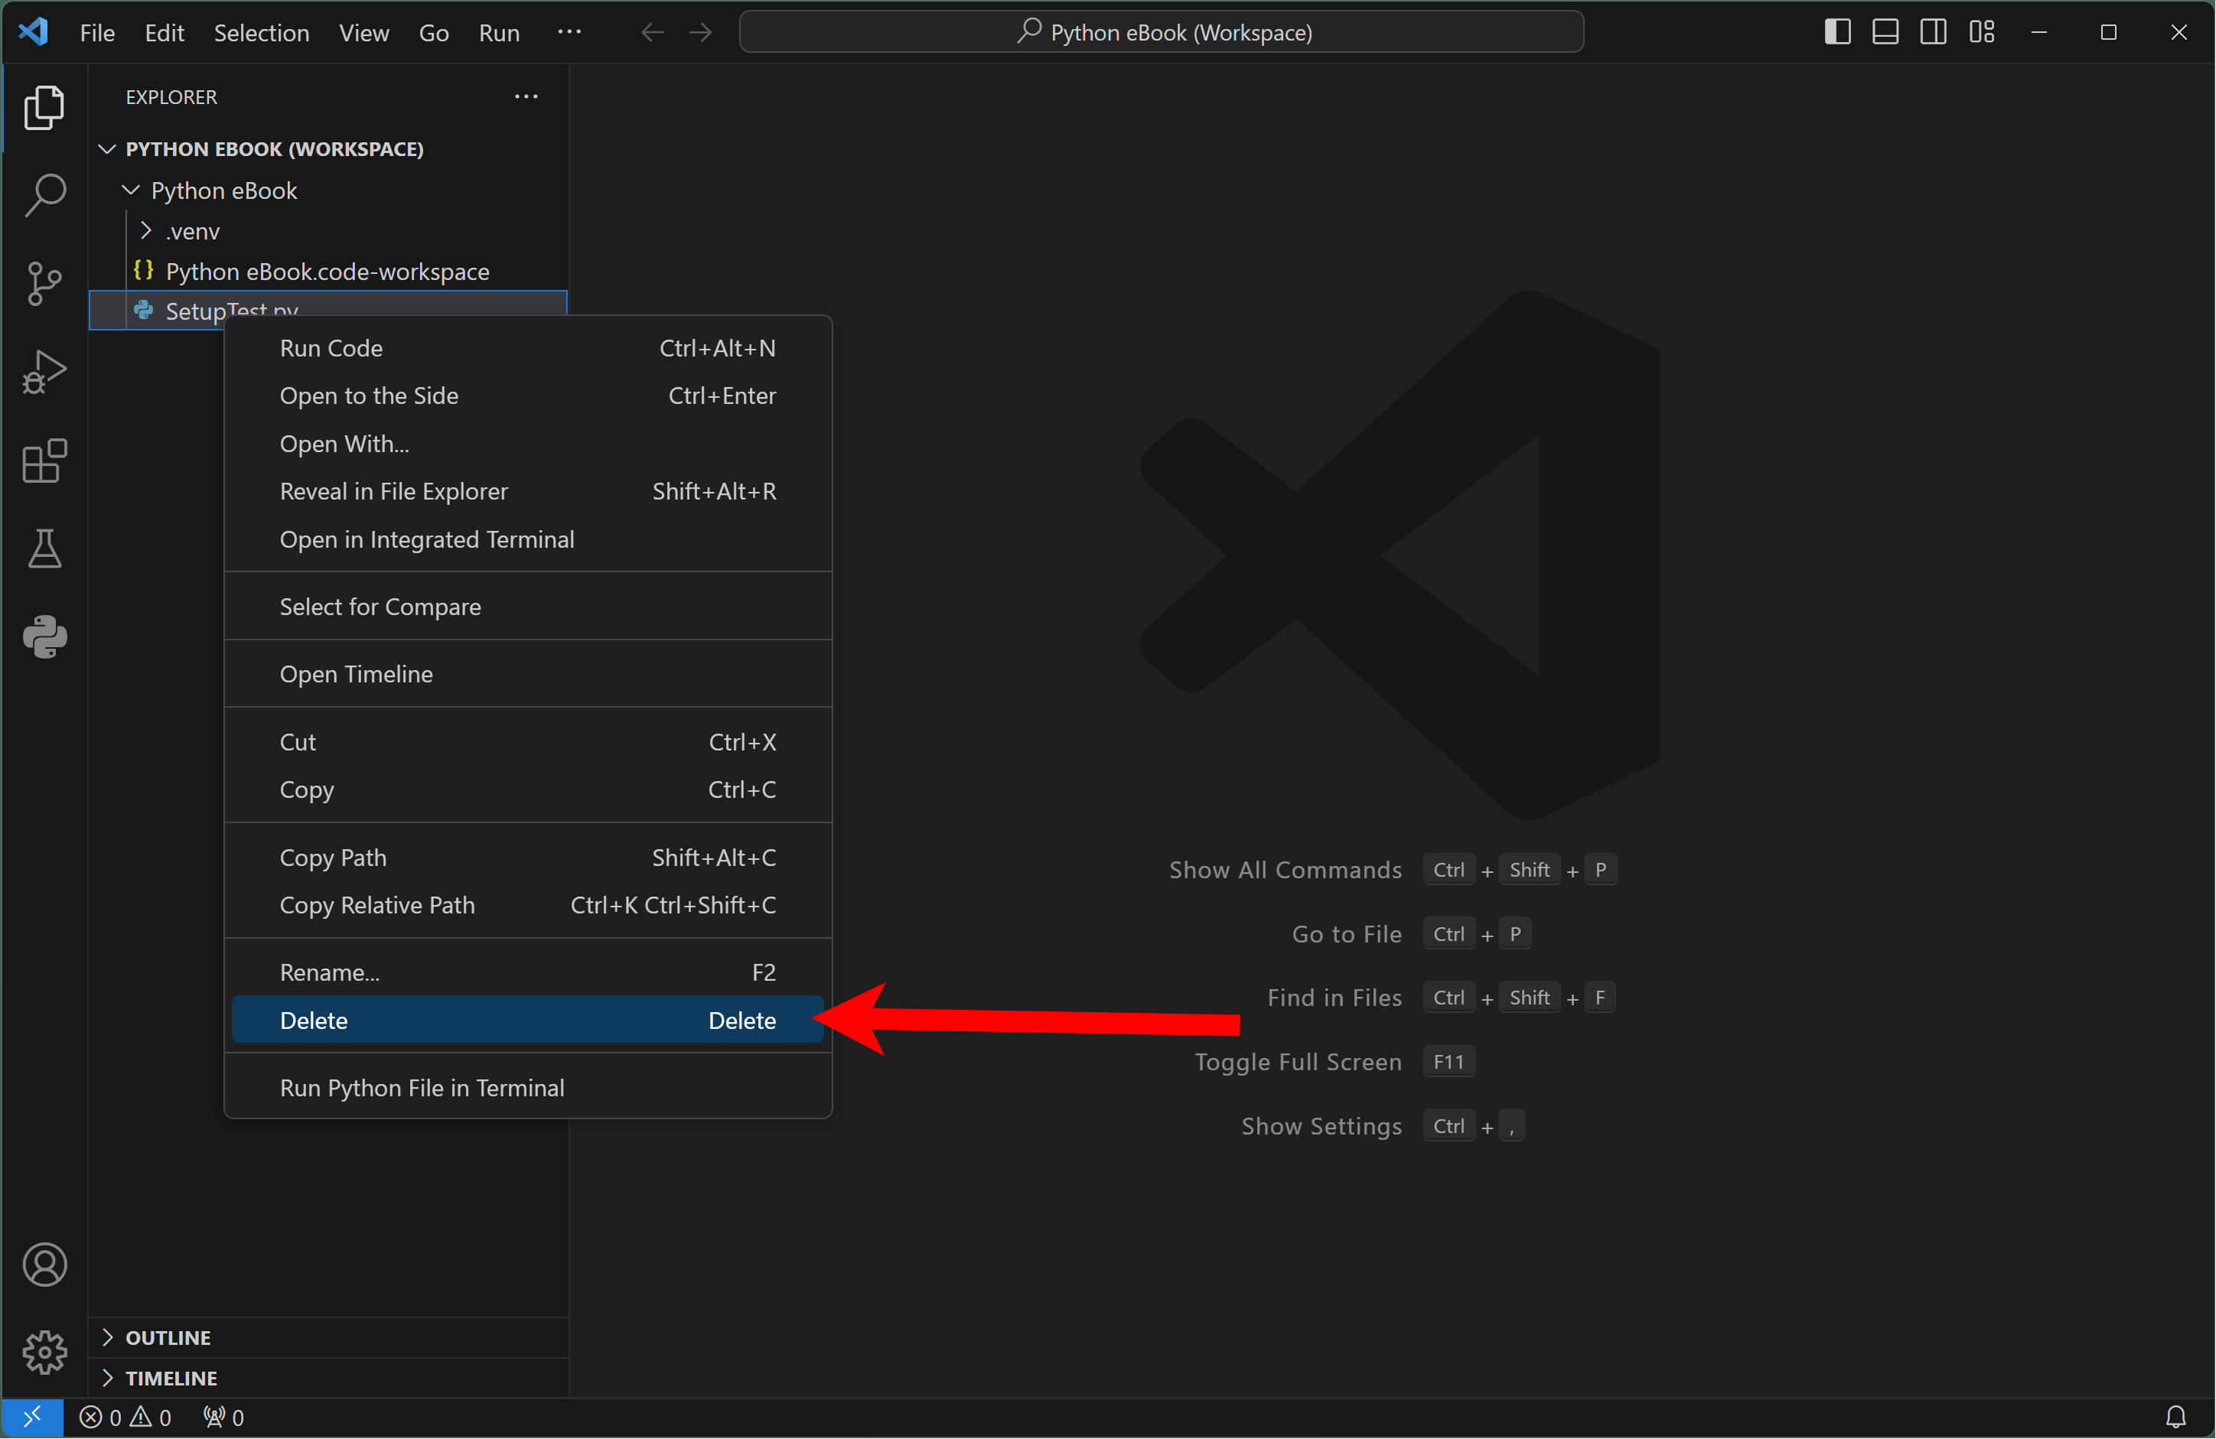Click the Python eBook (Workspace) command center
Screen dimensions: 2216x1439
pos(1161,33)
